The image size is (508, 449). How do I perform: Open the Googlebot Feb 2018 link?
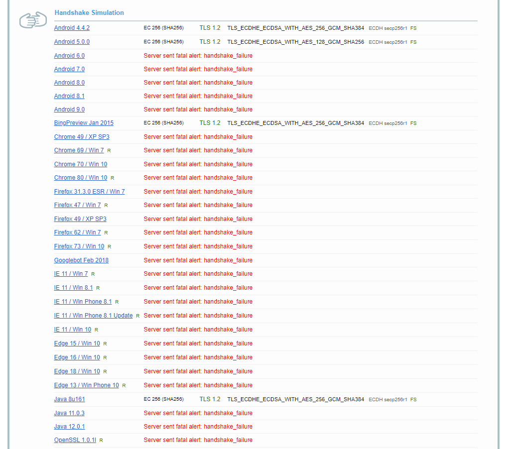click(x=81, y=260)
